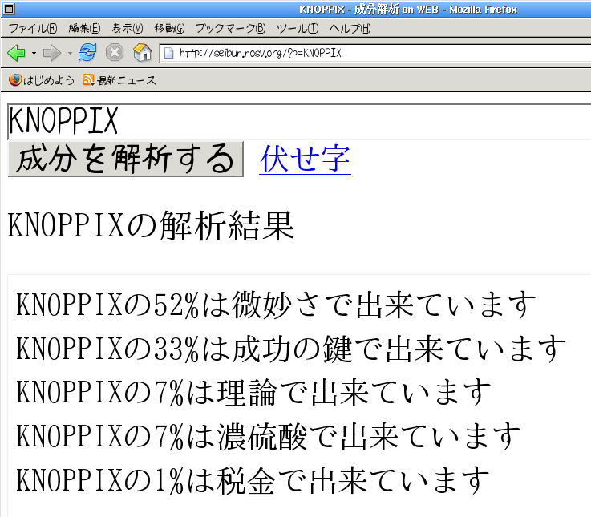Open the 編集(E) menu

point(84,28)
